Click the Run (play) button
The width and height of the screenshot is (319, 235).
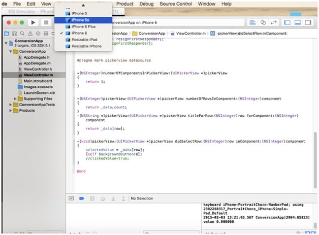coord(33,22)
